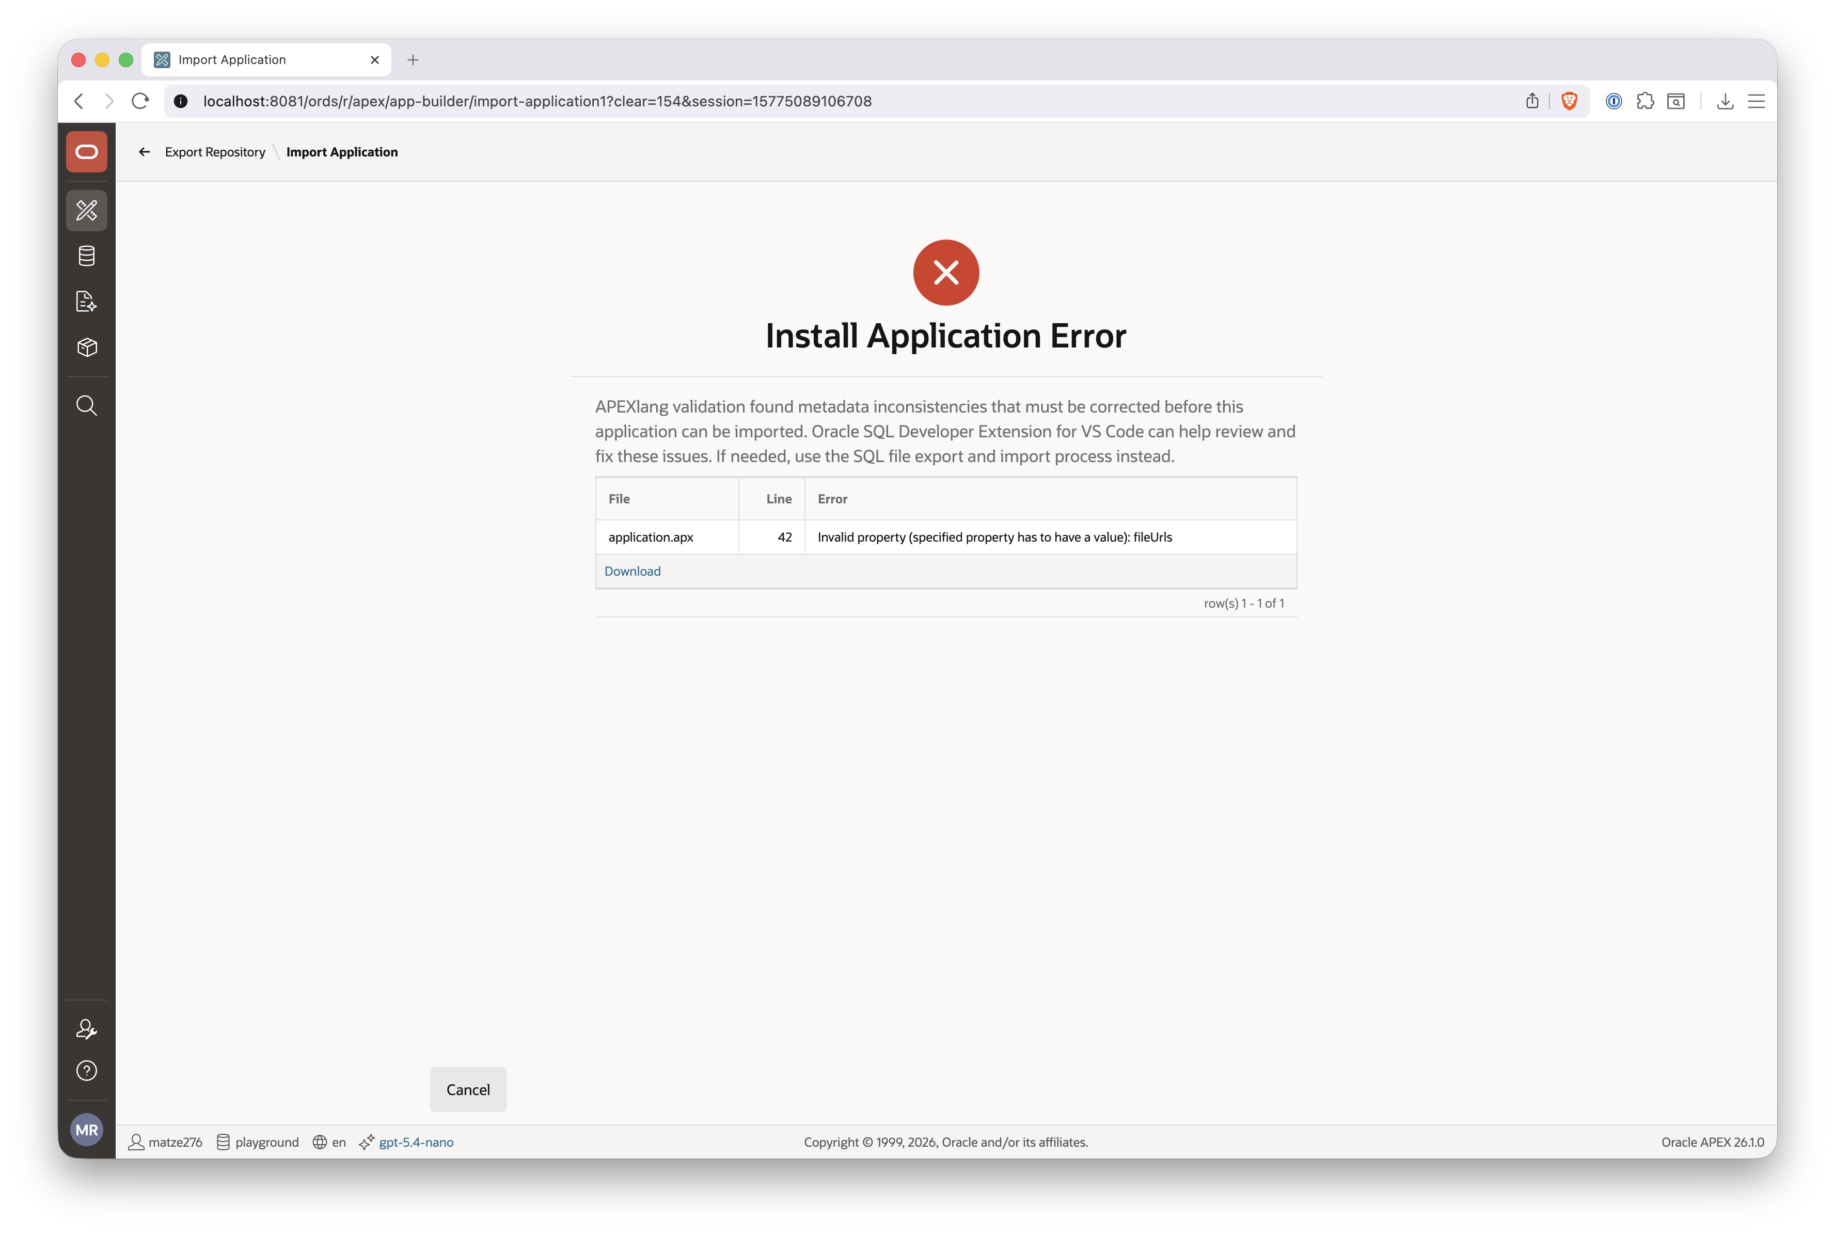Toggle the browser sidebar panel icon
1835x1235 pixels.
[1676, 101]
